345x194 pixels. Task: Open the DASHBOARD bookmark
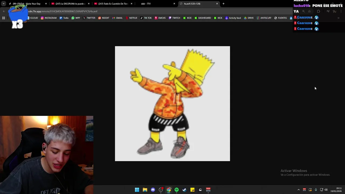(x=203, y=18)
